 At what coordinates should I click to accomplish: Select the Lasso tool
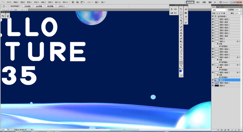pyautogui.click(x=181, y=15)
